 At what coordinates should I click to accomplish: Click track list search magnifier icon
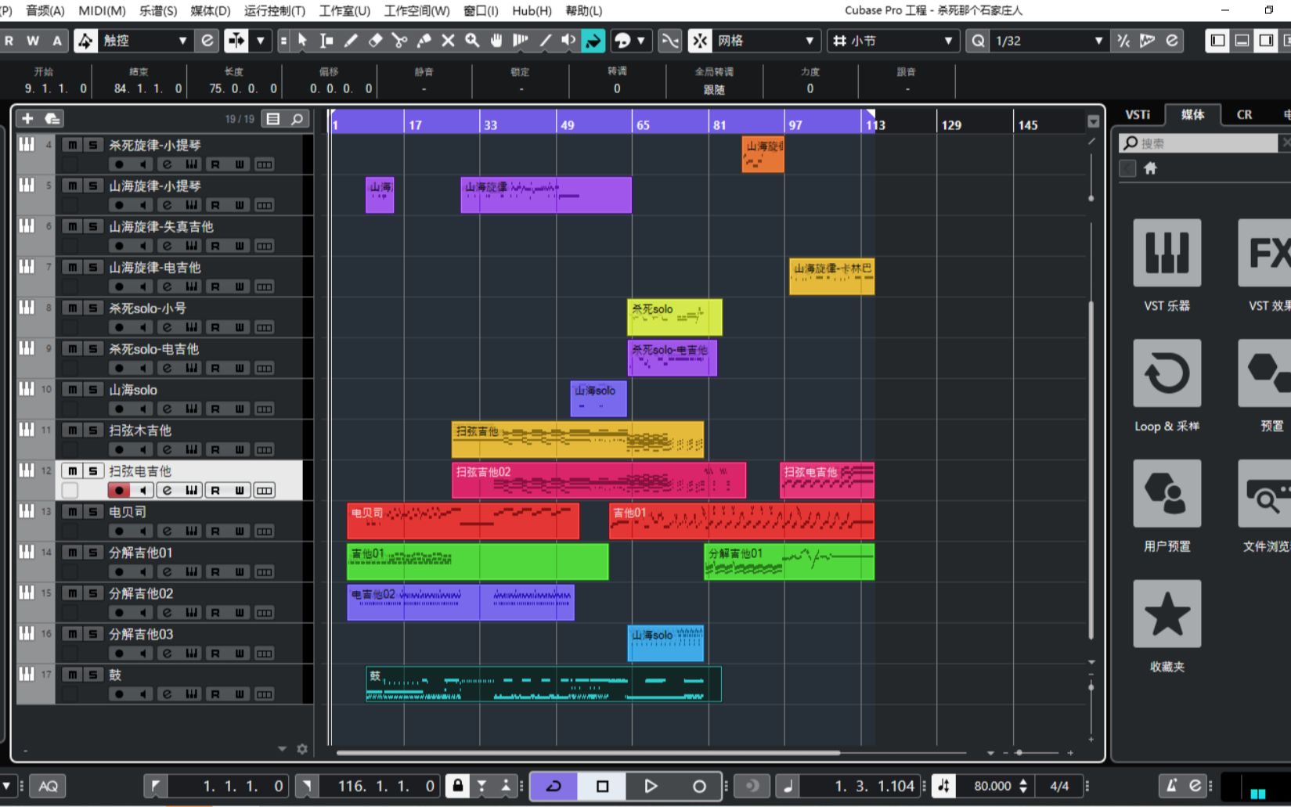tap(298, 119)
